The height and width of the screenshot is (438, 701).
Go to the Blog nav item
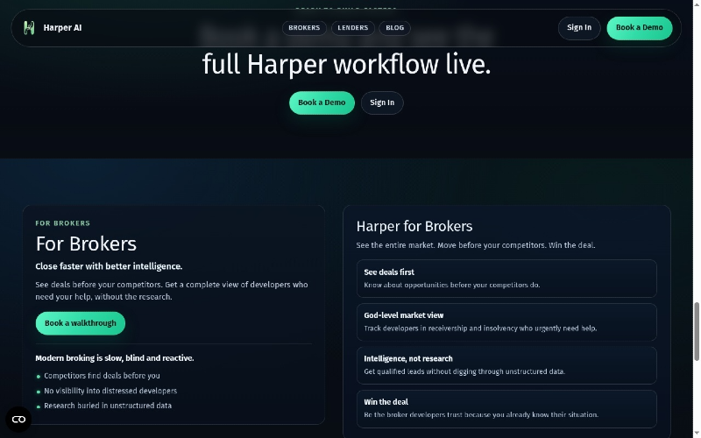click(x=395, y=28)
